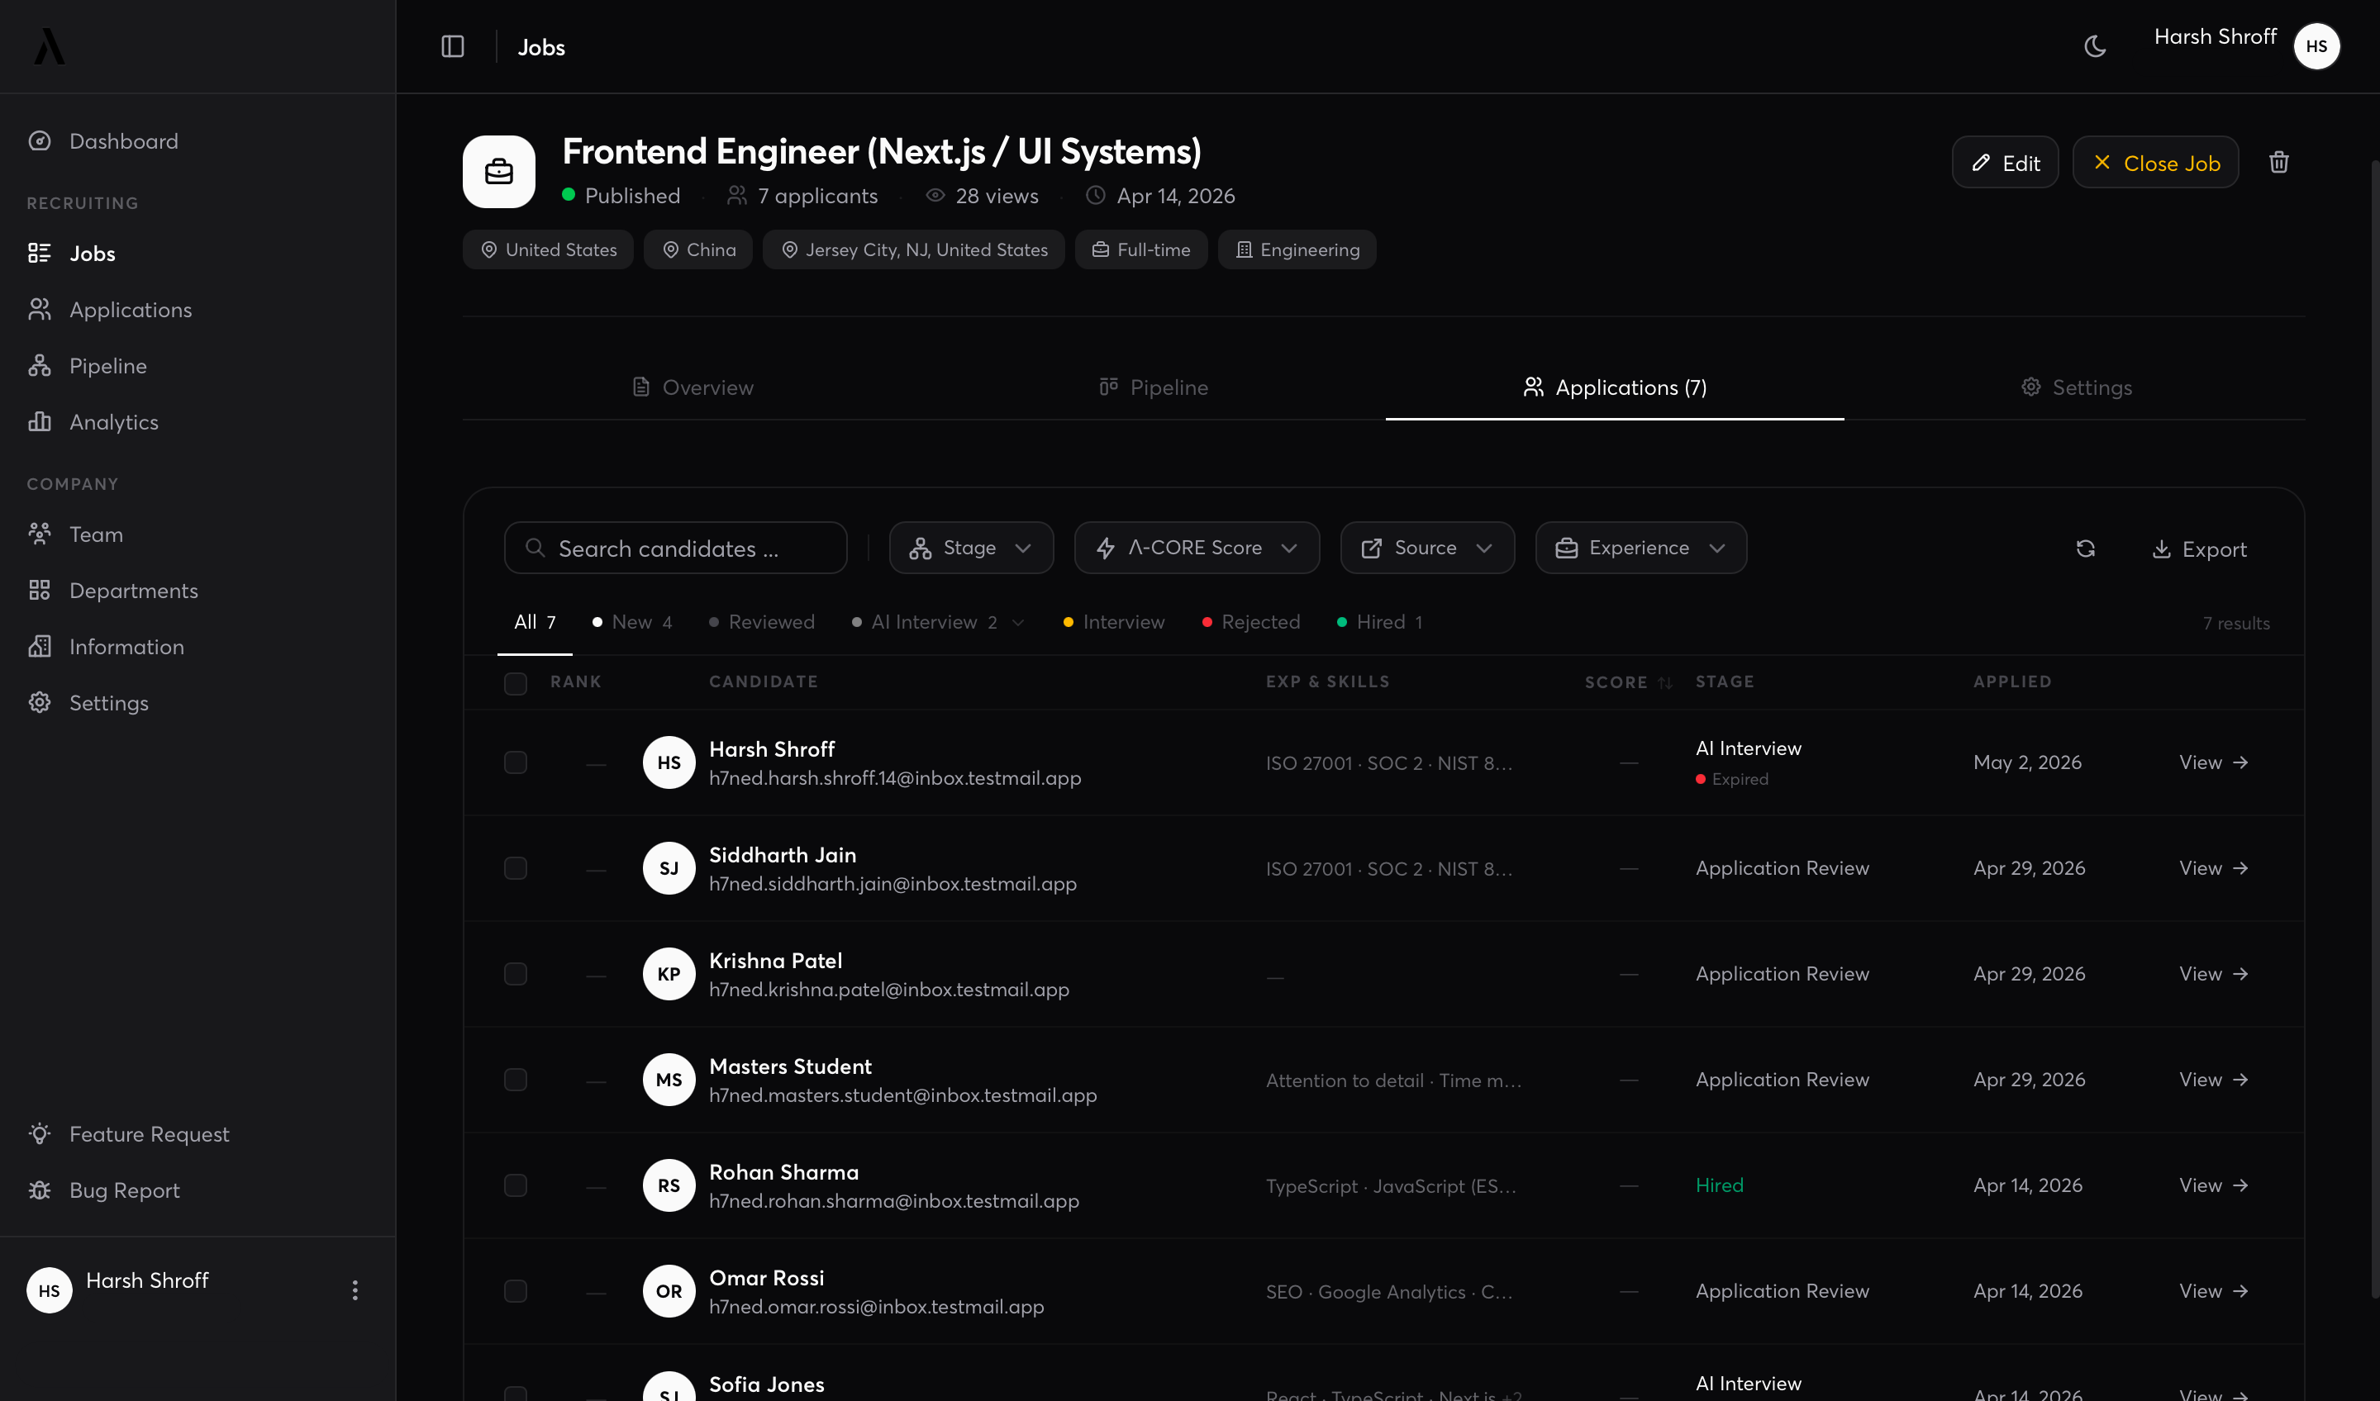Click the Jersey City, NJ location tag
Screen dimensions: 2380x1401
[913, 249]
